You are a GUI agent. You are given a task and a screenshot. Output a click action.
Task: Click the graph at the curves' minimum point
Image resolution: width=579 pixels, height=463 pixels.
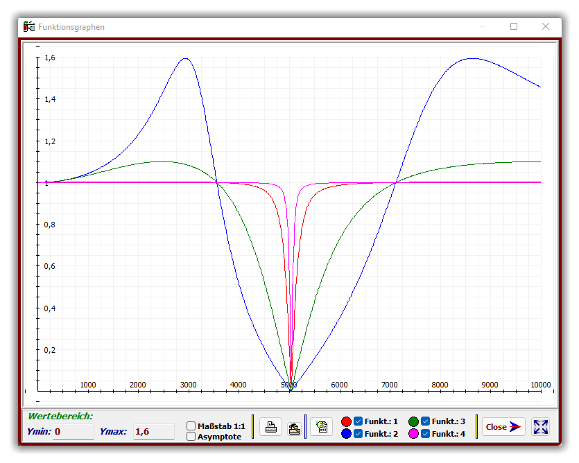pos(291,390)
